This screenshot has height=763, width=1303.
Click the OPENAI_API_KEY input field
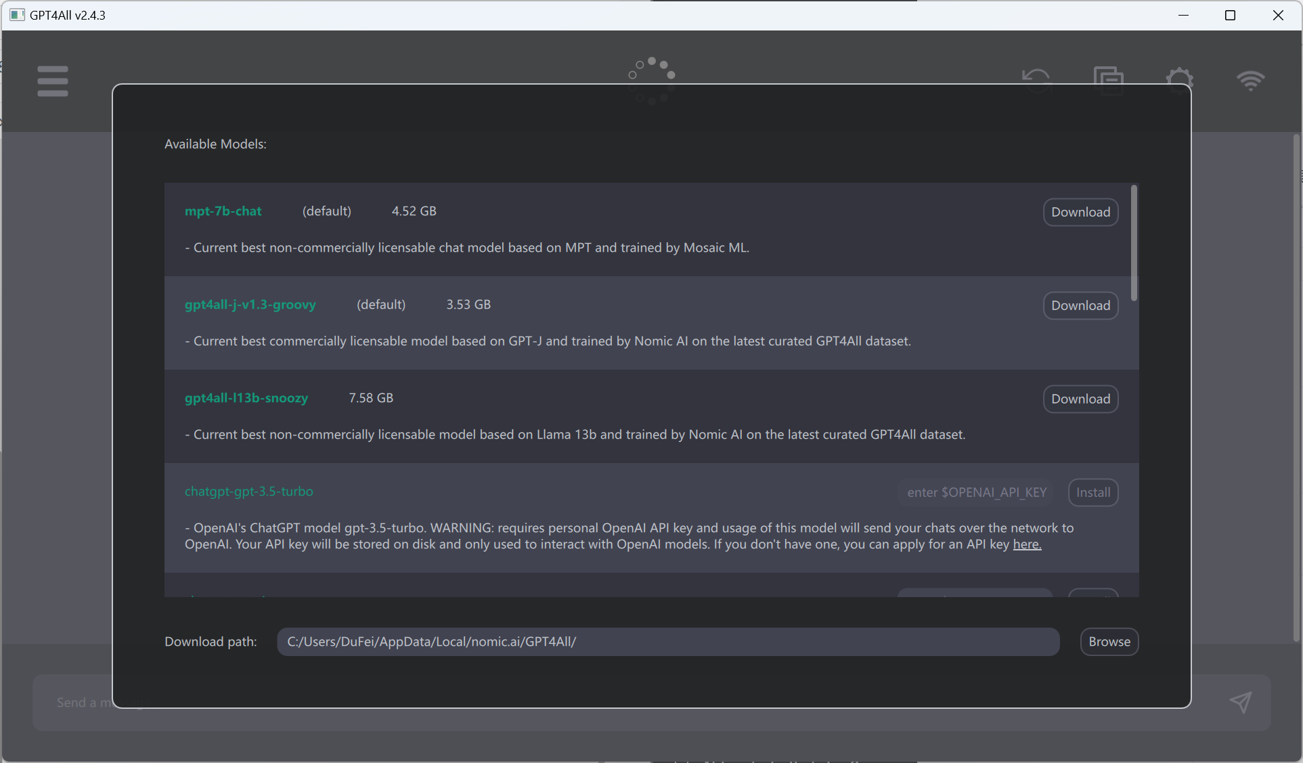[x=977, y=492]
